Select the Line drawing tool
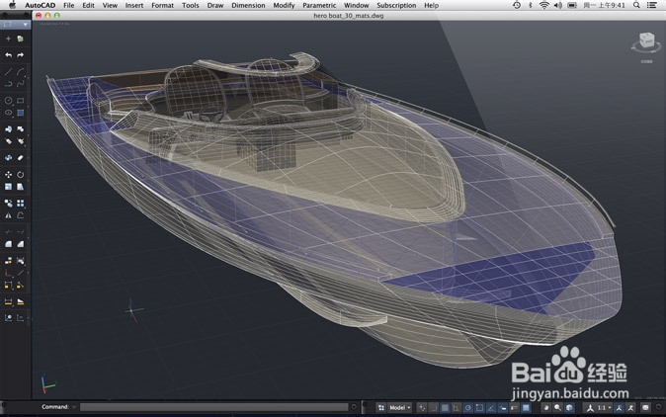This screenshot has width=666, height=417. coord(9,72)
